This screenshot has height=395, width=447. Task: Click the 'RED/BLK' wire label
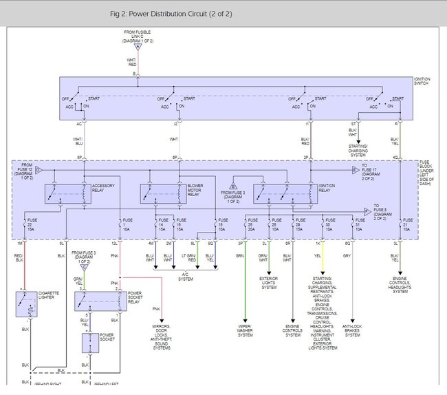(x=19, y=258)
